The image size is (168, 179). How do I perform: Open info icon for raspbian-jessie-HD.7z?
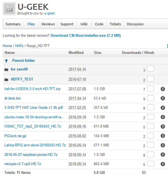(163, 155)
